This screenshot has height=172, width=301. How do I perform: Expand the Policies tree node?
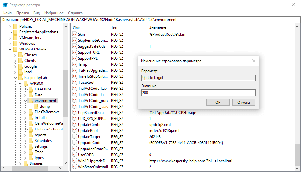[x=10, y=26]
